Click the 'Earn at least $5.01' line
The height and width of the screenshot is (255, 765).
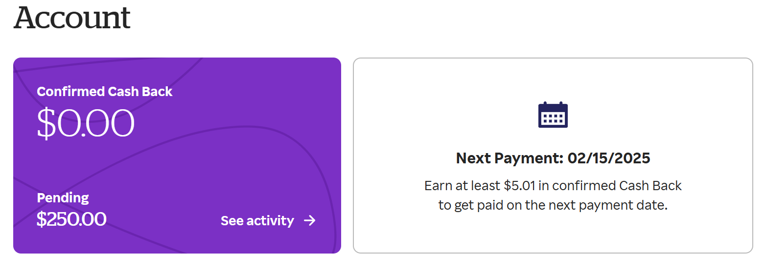[553, 186]
